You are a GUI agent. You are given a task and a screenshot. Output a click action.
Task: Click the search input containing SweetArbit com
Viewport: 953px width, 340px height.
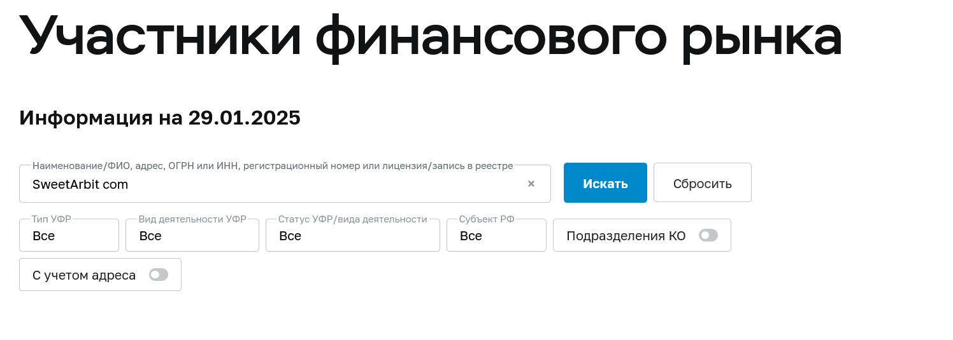point(274,184)
